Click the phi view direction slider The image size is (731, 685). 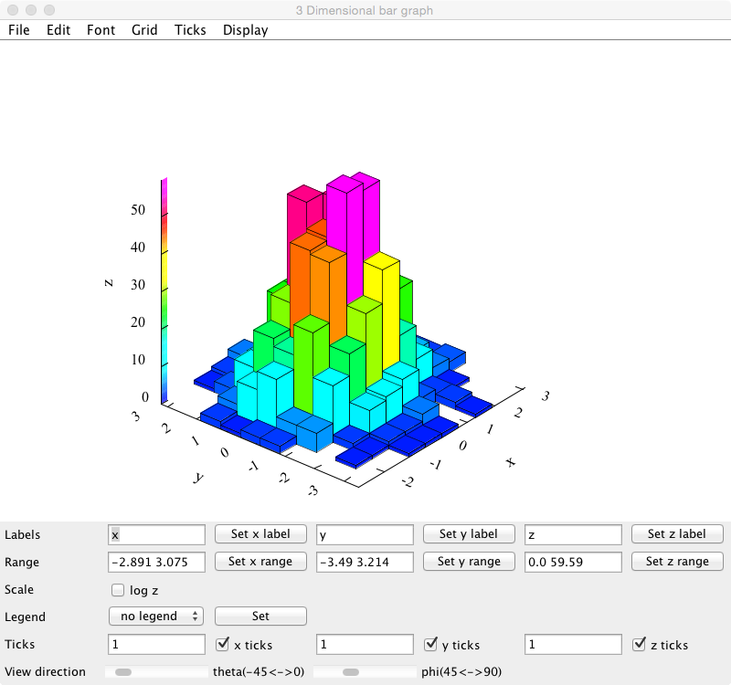[x=365, y=672]
